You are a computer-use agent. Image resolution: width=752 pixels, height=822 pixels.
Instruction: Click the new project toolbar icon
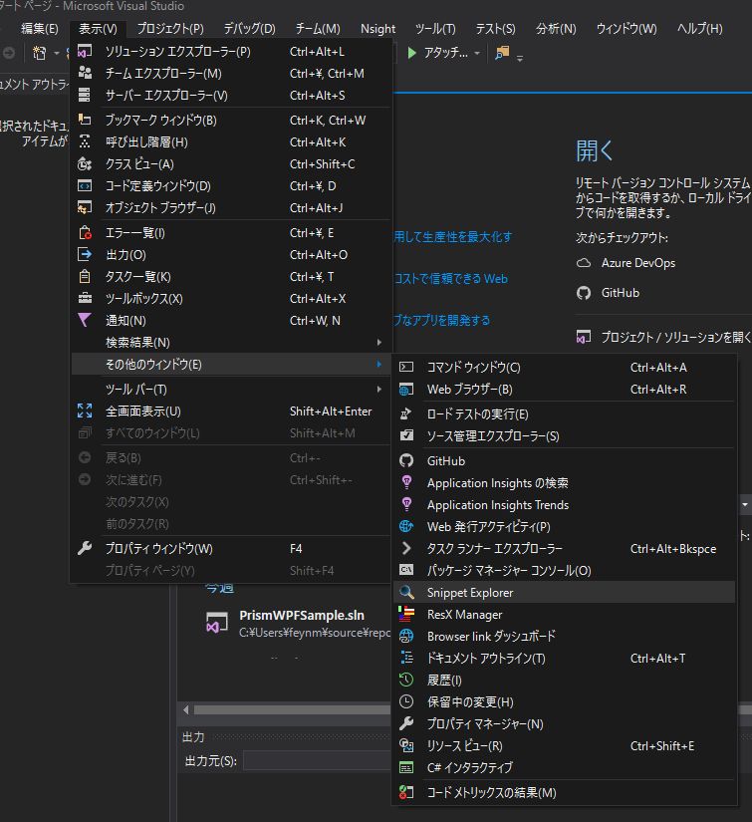click(39, 53)
